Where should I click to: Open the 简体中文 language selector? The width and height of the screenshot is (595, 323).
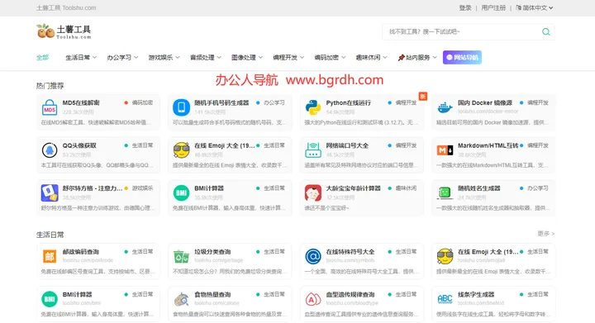(535, 7)
